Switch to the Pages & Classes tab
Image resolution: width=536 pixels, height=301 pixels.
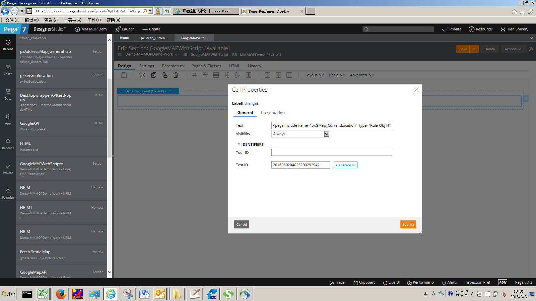[206, 66]
